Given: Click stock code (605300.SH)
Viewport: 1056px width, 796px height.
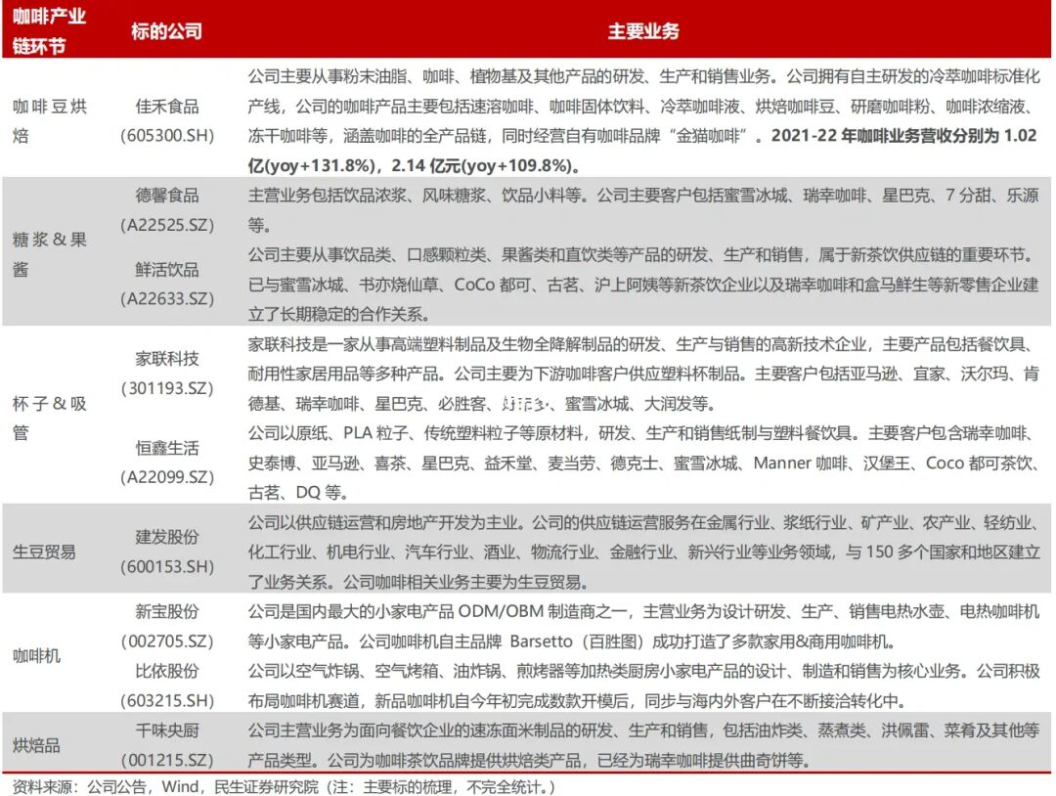Looking at the screenshot, I should tap(167, 135).
